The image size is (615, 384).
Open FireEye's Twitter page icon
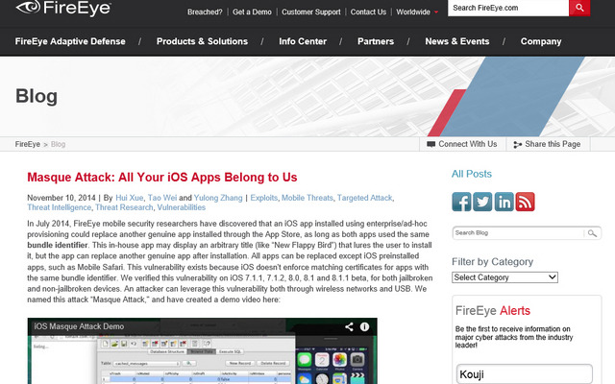[x=482, y=202]
